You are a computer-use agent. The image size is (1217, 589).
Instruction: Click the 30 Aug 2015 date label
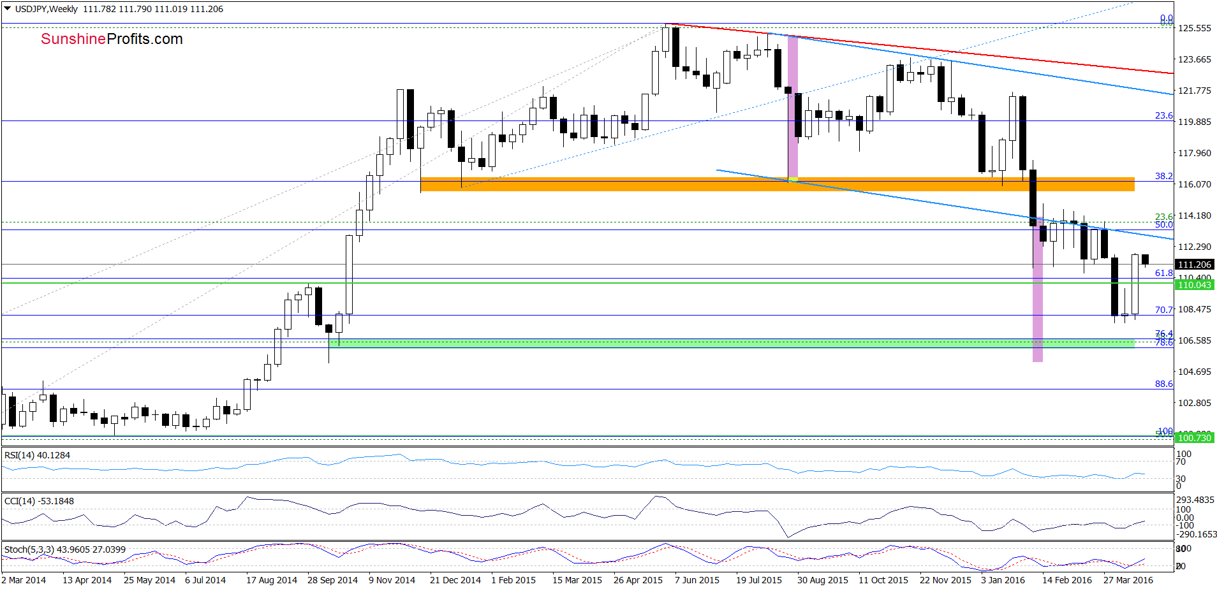pos(823,580)
